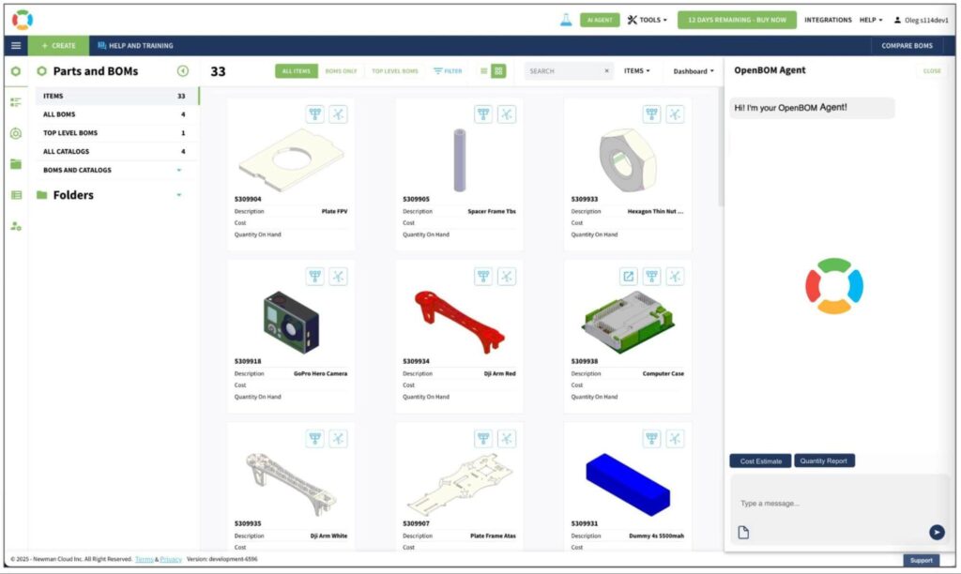Image resolution: width=961 pixels, height=574 pixels.
Task: Switch to Top Level BOMs filter toggle
Action: 395,71
